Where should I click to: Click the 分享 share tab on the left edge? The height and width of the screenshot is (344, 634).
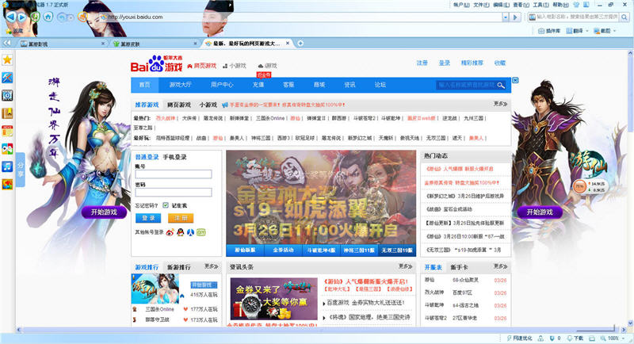pyautogui.click(x=21, y=170)
